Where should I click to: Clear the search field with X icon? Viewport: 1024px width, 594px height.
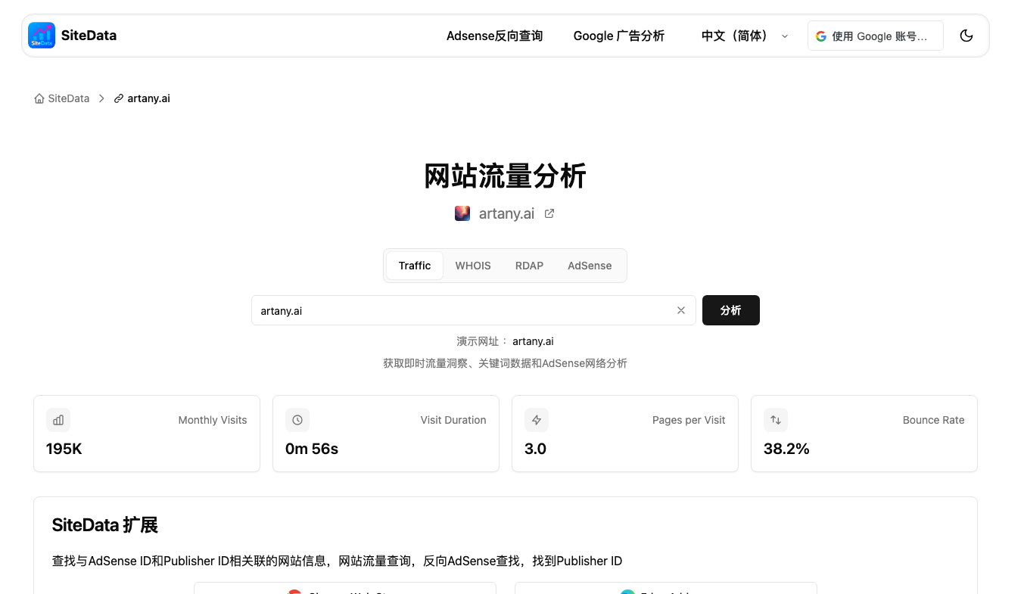point(680,310)
